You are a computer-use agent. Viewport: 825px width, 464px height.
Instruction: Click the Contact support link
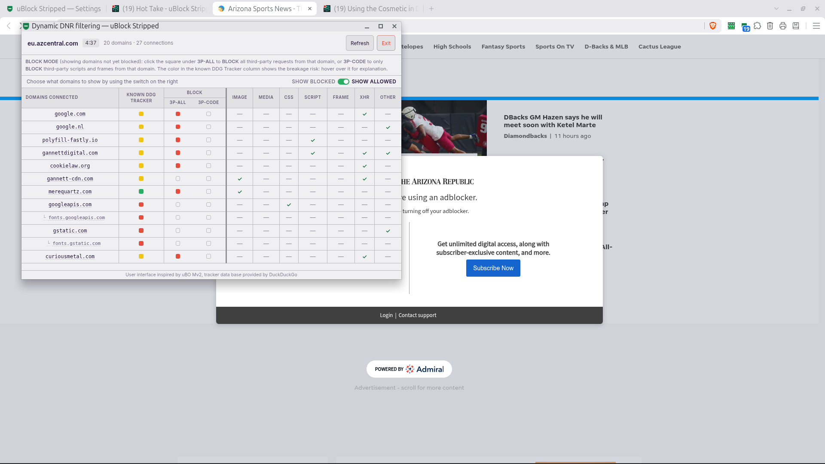[x=417, y=315]
